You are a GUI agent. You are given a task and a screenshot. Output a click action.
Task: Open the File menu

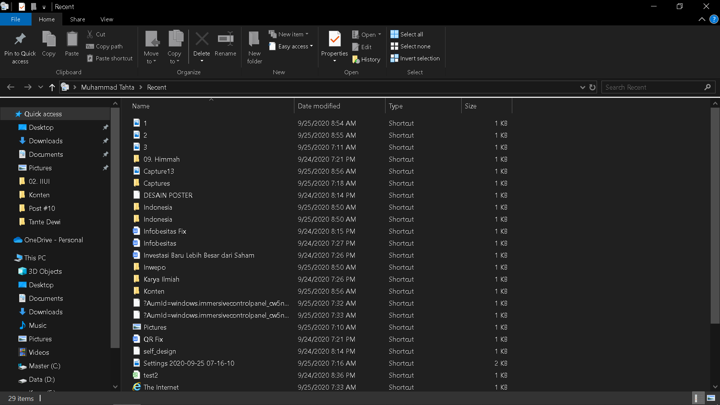(x=16, y=19)
